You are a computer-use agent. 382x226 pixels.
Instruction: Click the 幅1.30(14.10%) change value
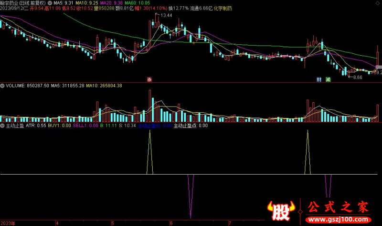pos(151,8)
